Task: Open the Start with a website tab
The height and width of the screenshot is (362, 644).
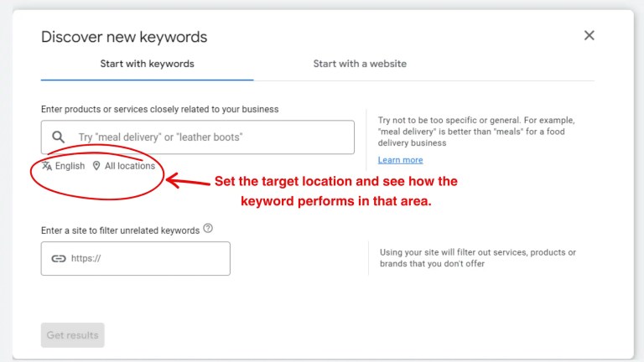Action: tap(360, 64)
